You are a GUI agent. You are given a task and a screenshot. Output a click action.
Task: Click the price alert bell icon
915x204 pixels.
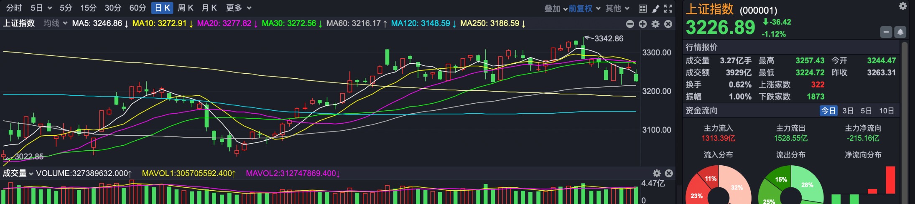tap(900, 32)
